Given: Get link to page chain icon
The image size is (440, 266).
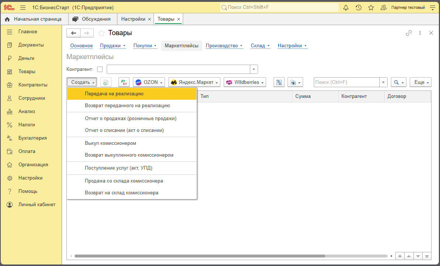Looking at the screenshot, I should [x=409, y=33].
